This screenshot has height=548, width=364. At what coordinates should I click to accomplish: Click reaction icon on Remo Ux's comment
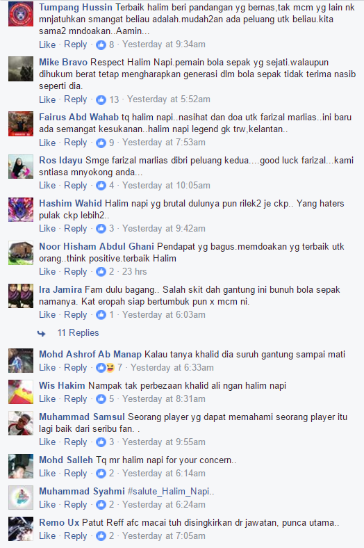tap(101, 535)
